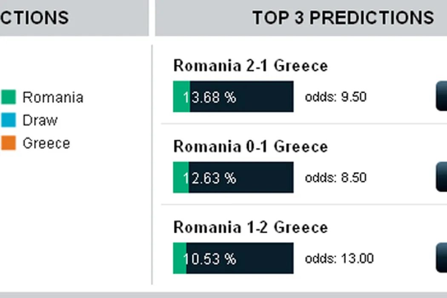Screen dimensions: 447x298
Task: Select the Romania legend label
Action: point(53,97)
